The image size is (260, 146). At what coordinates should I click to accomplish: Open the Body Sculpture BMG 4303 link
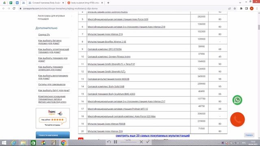tap(111, 94)
